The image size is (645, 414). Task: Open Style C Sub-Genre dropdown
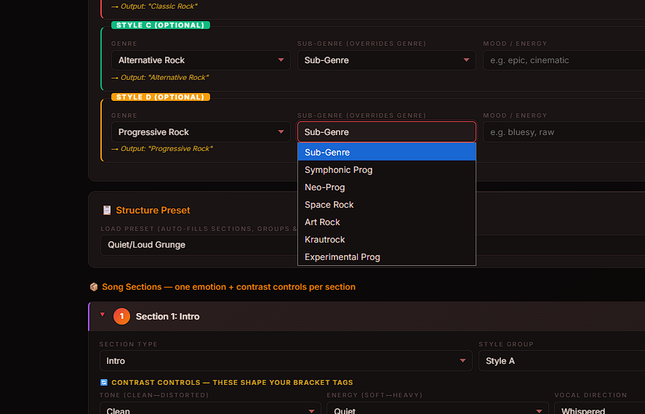coord(386,60)
